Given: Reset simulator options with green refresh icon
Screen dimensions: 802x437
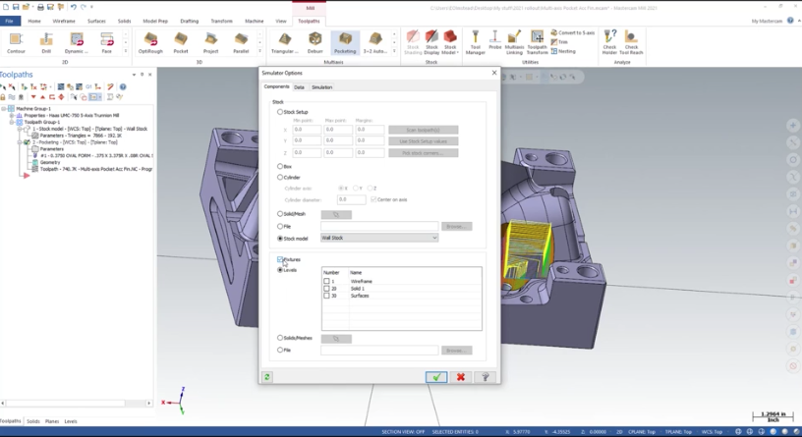Looking at the screenshot, I should point(267,377).
